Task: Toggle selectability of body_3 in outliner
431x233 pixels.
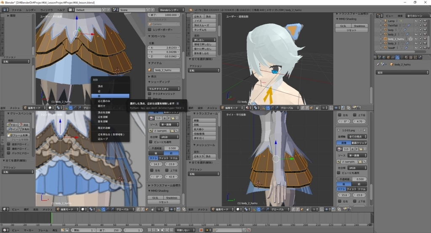Action: click(x=420, y=43)
